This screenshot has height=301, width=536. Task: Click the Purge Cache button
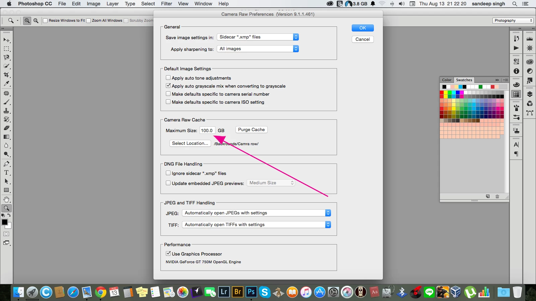(x=252, y=130)
